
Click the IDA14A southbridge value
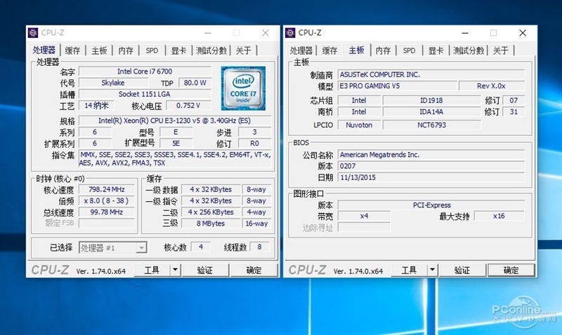(431, 112)
